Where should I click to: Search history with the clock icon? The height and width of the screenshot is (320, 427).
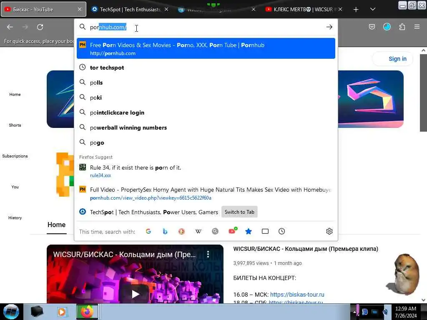281,231
